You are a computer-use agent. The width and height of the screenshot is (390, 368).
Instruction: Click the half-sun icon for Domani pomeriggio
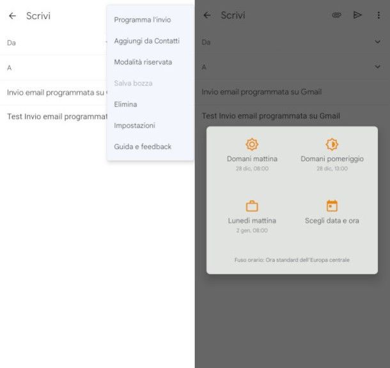[x=332, y=144]
